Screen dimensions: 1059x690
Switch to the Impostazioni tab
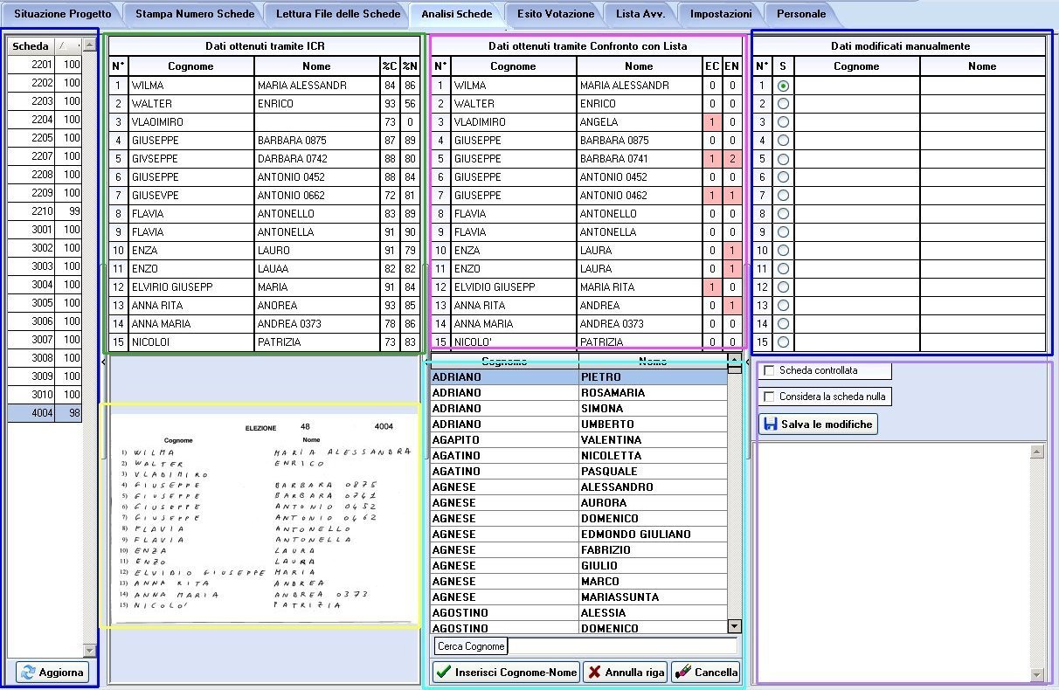coord(720,14)
